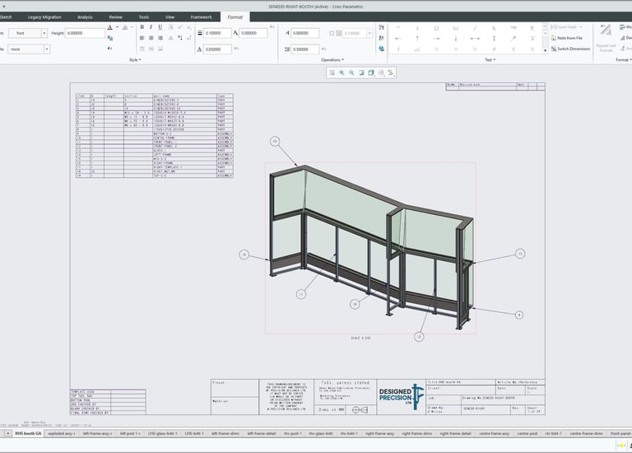
Task: Click Repeat Last Format
Action: pos(606,38)
